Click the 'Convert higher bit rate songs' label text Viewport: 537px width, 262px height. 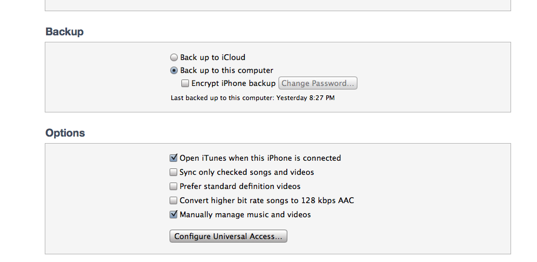click(x=267, y=201)
